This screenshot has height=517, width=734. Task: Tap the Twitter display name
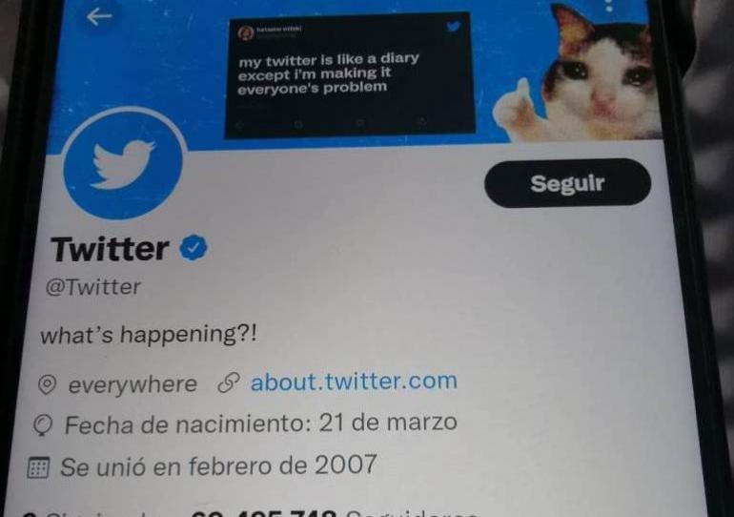[x=110, y=249]
